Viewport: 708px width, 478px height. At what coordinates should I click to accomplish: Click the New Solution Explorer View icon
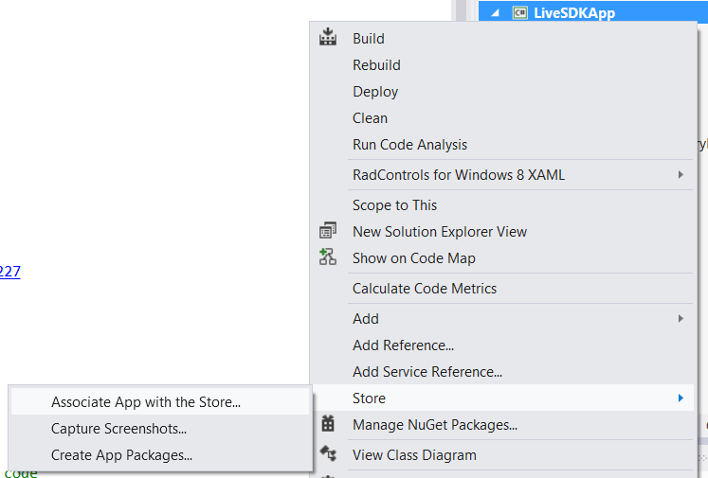(x=328, y=231)
